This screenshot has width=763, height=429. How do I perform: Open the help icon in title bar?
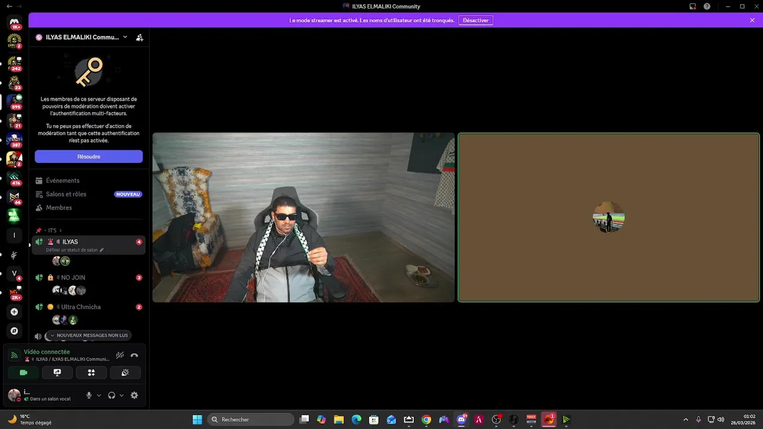click(707, 6)
